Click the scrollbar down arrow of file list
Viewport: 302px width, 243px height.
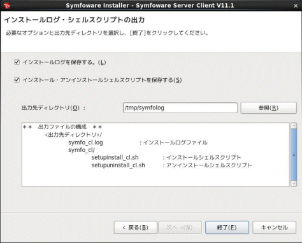tap(294, 184)
